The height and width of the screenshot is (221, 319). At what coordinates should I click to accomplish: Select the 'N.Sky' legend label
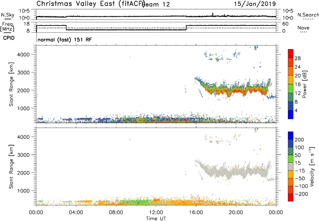(x=8, y=15)
